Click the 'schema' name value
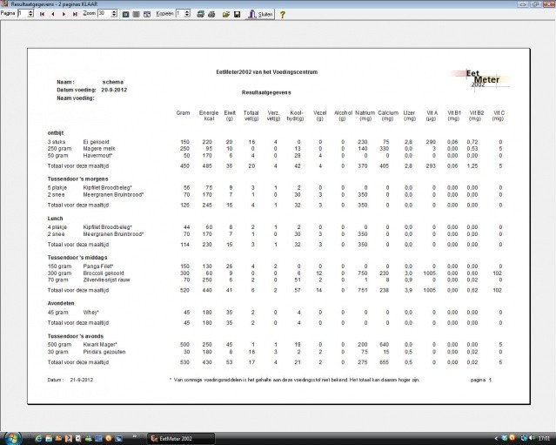 [x=113, y=82]
